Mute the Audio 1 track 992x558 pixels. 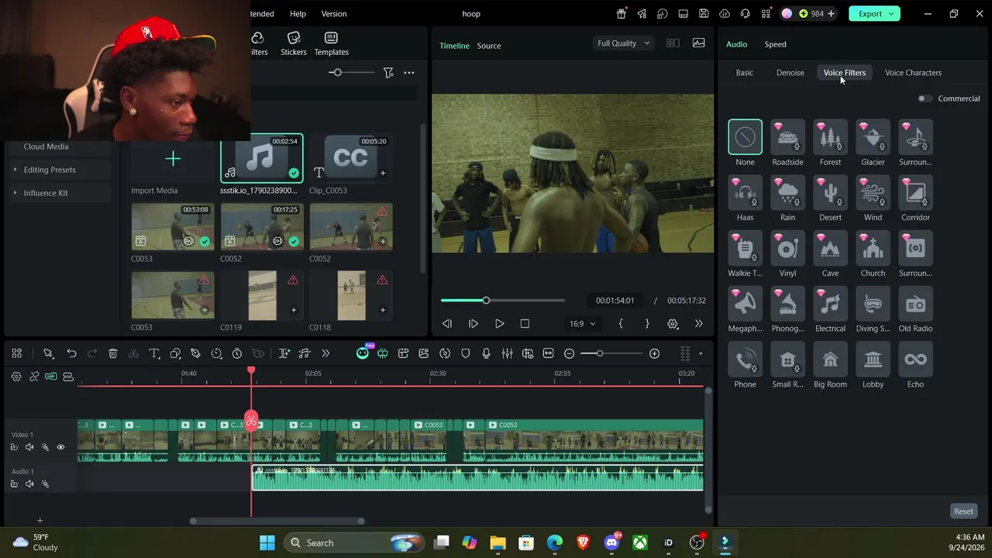(x=29, y=484)
